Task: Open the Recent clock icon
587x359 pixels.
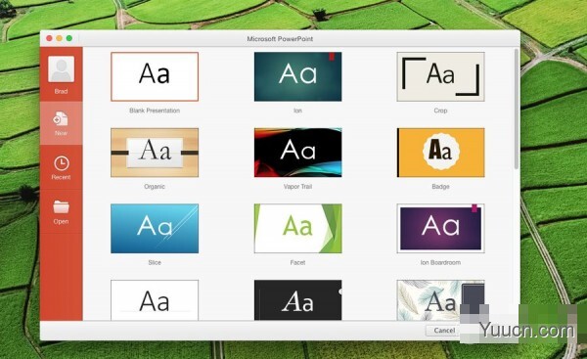Action: pos(61,163)
